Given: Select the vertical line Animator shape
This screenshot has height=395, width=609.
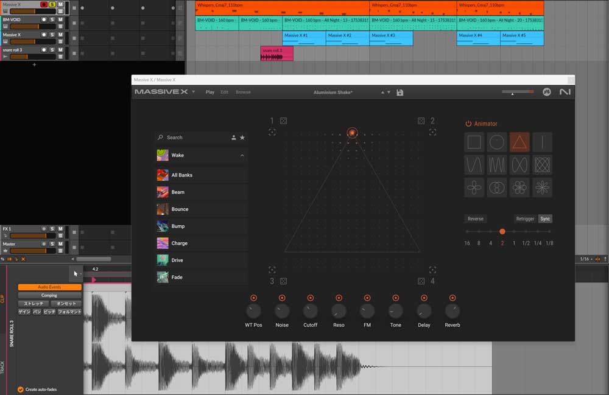Looking at the screenshot, I should tap(542, 142).
